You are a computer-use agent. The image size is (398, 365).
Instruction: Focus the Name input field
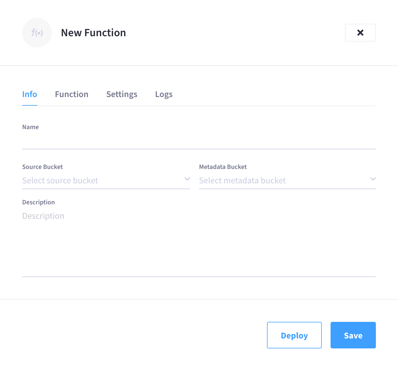(199, 141)
